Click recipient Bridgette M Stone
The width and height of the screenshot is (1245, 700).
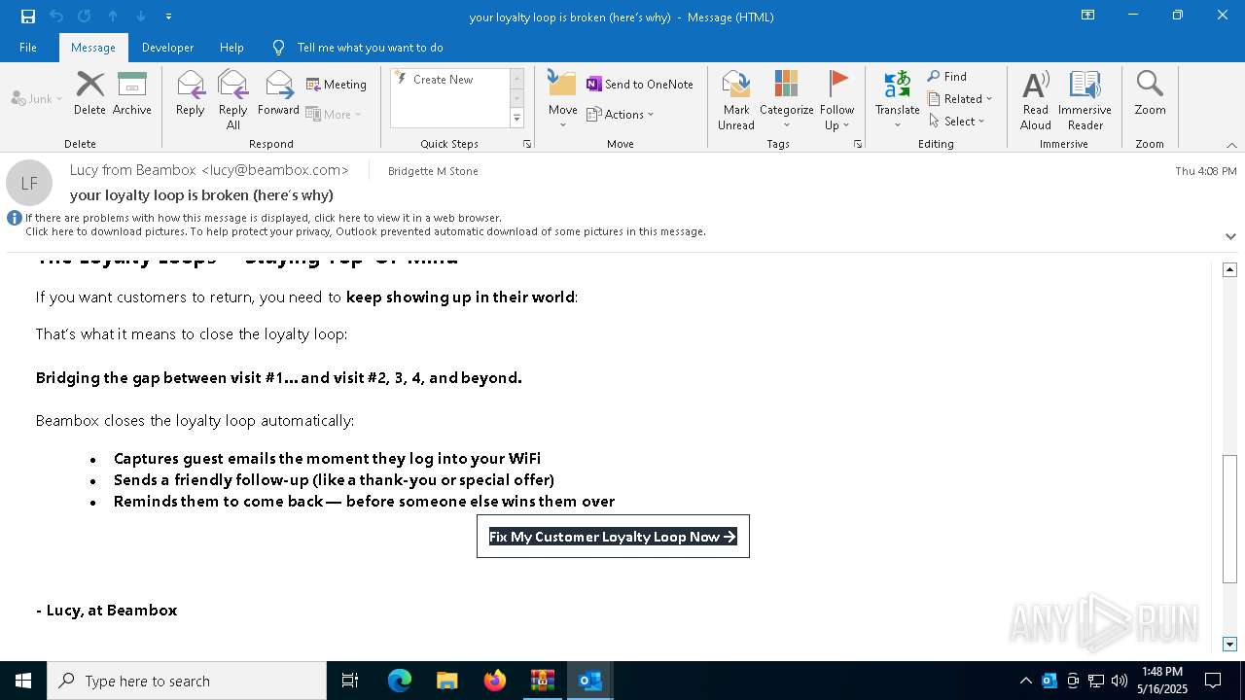coord(433,171)
